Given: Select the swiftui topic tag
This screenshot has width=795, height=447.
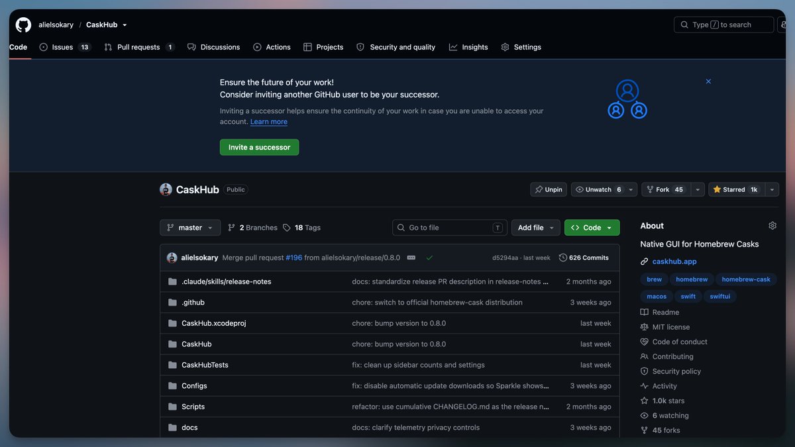Looking at the screenshot, I should pyautogui.click(x=720, y=297).
